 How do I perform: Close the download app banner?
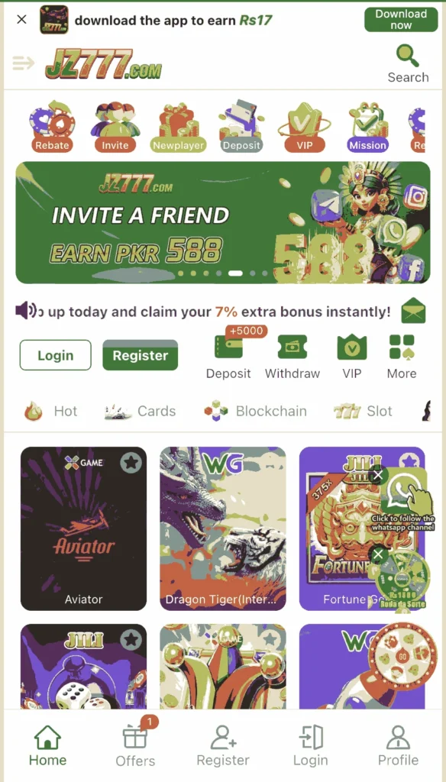21,20
